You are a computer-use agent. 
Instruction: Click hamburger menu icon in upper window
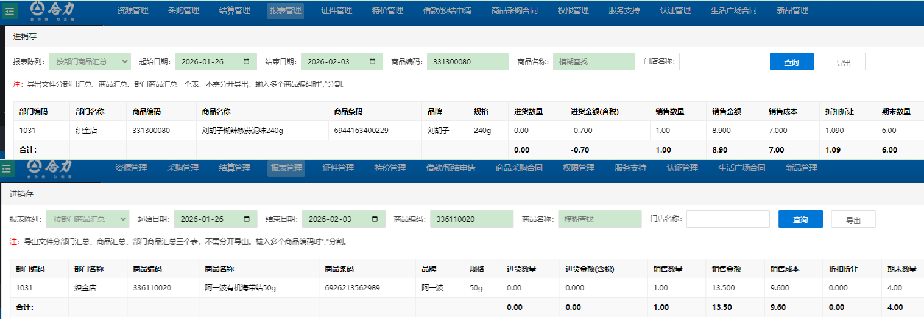point(10,12)
